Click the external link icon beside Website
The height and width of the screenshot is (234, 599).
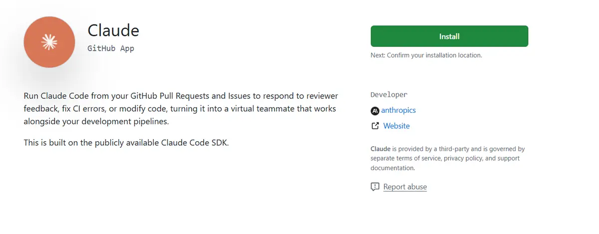[375, 126]
